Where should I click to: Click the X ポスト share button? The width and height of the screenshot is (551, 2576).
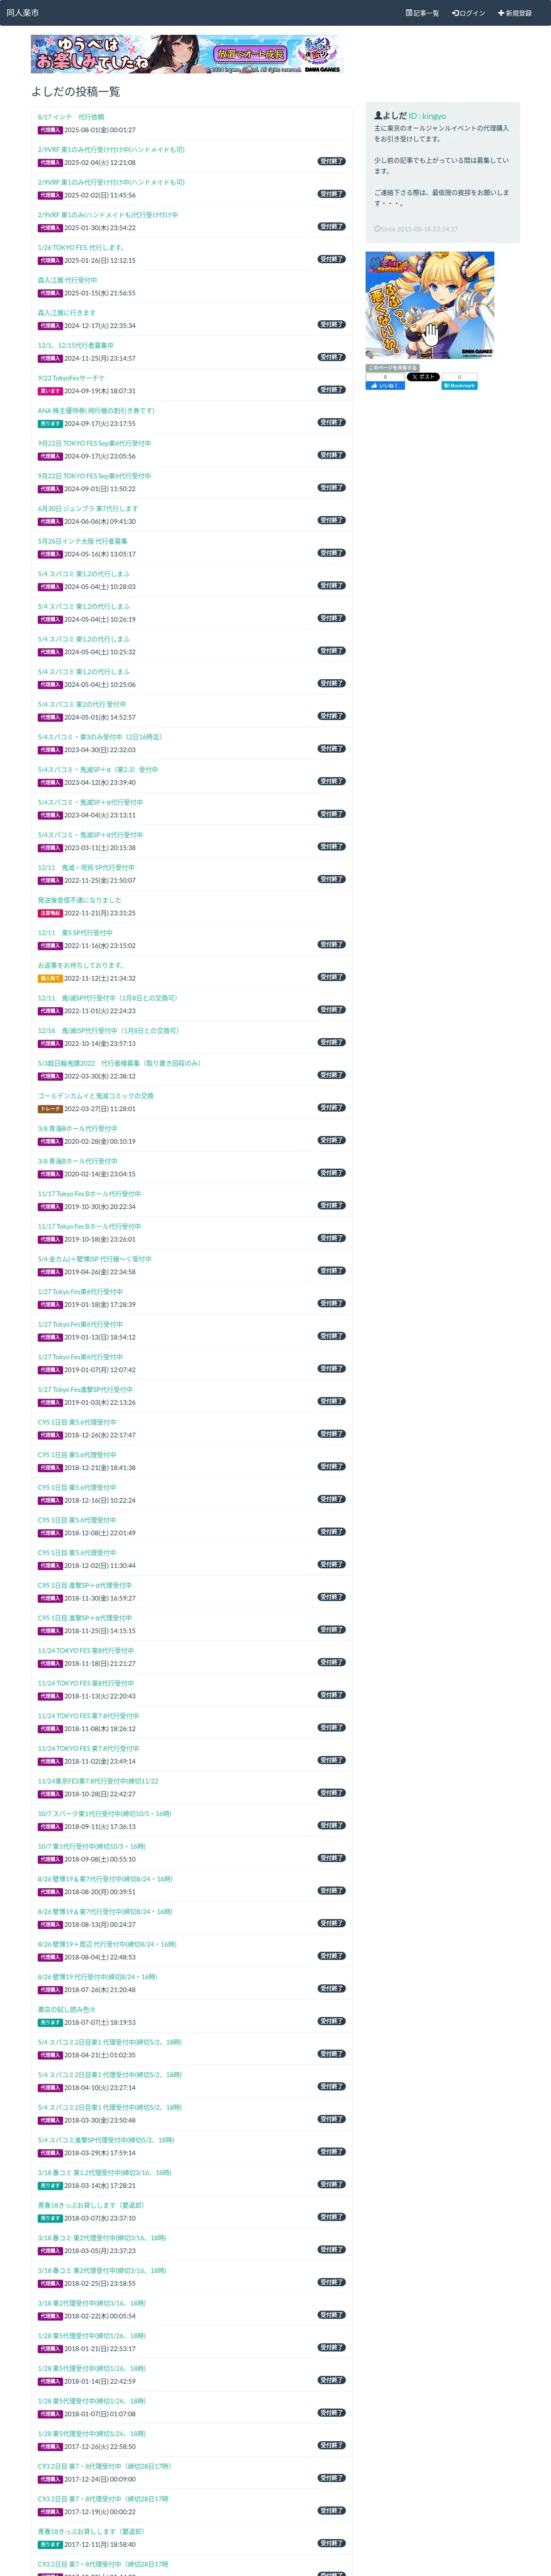pos(423,377)
